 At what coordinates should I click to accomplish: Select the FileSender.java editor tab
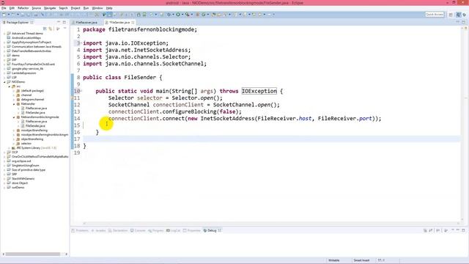(x=119, y=23)
